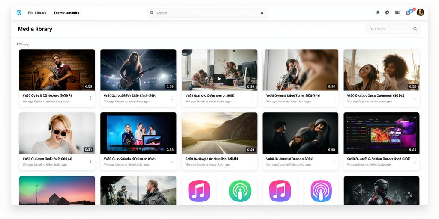Viewport: 439px width, 219px height.
Task: Open options for office desk video card
Action: pos(253,98)
